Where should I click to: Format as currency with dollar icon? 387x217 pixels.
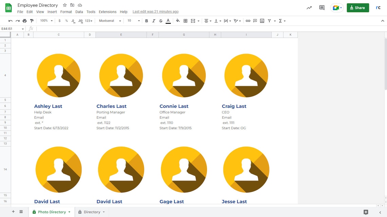pyautogui.click(x=59, y=21)
